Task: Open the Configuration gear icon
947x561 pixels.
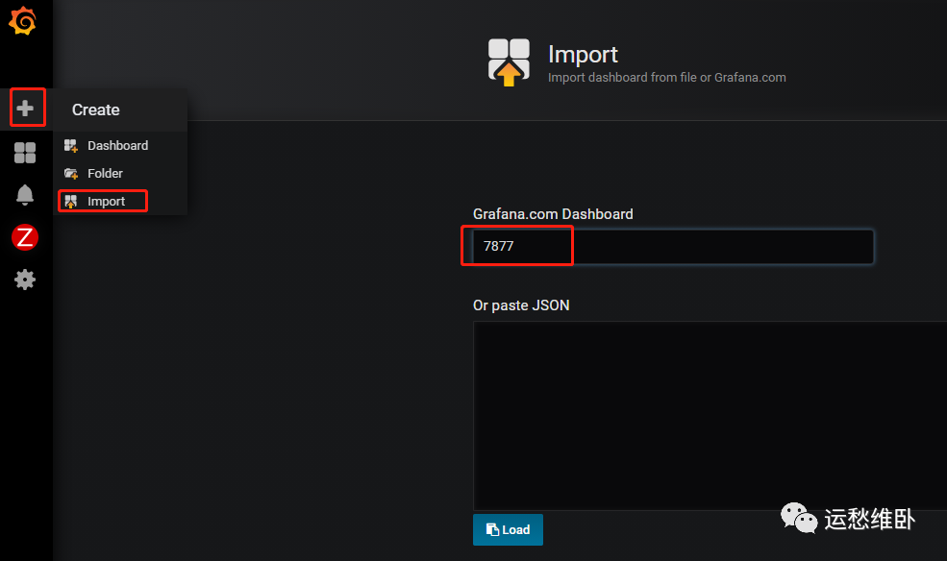Action: click(x=25, y=280)
